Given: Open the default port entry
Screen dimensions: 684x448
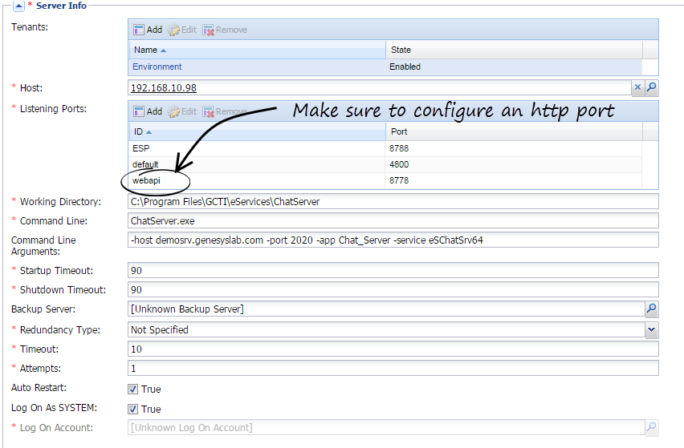Looking at the screenshot, I should (146, 164).
